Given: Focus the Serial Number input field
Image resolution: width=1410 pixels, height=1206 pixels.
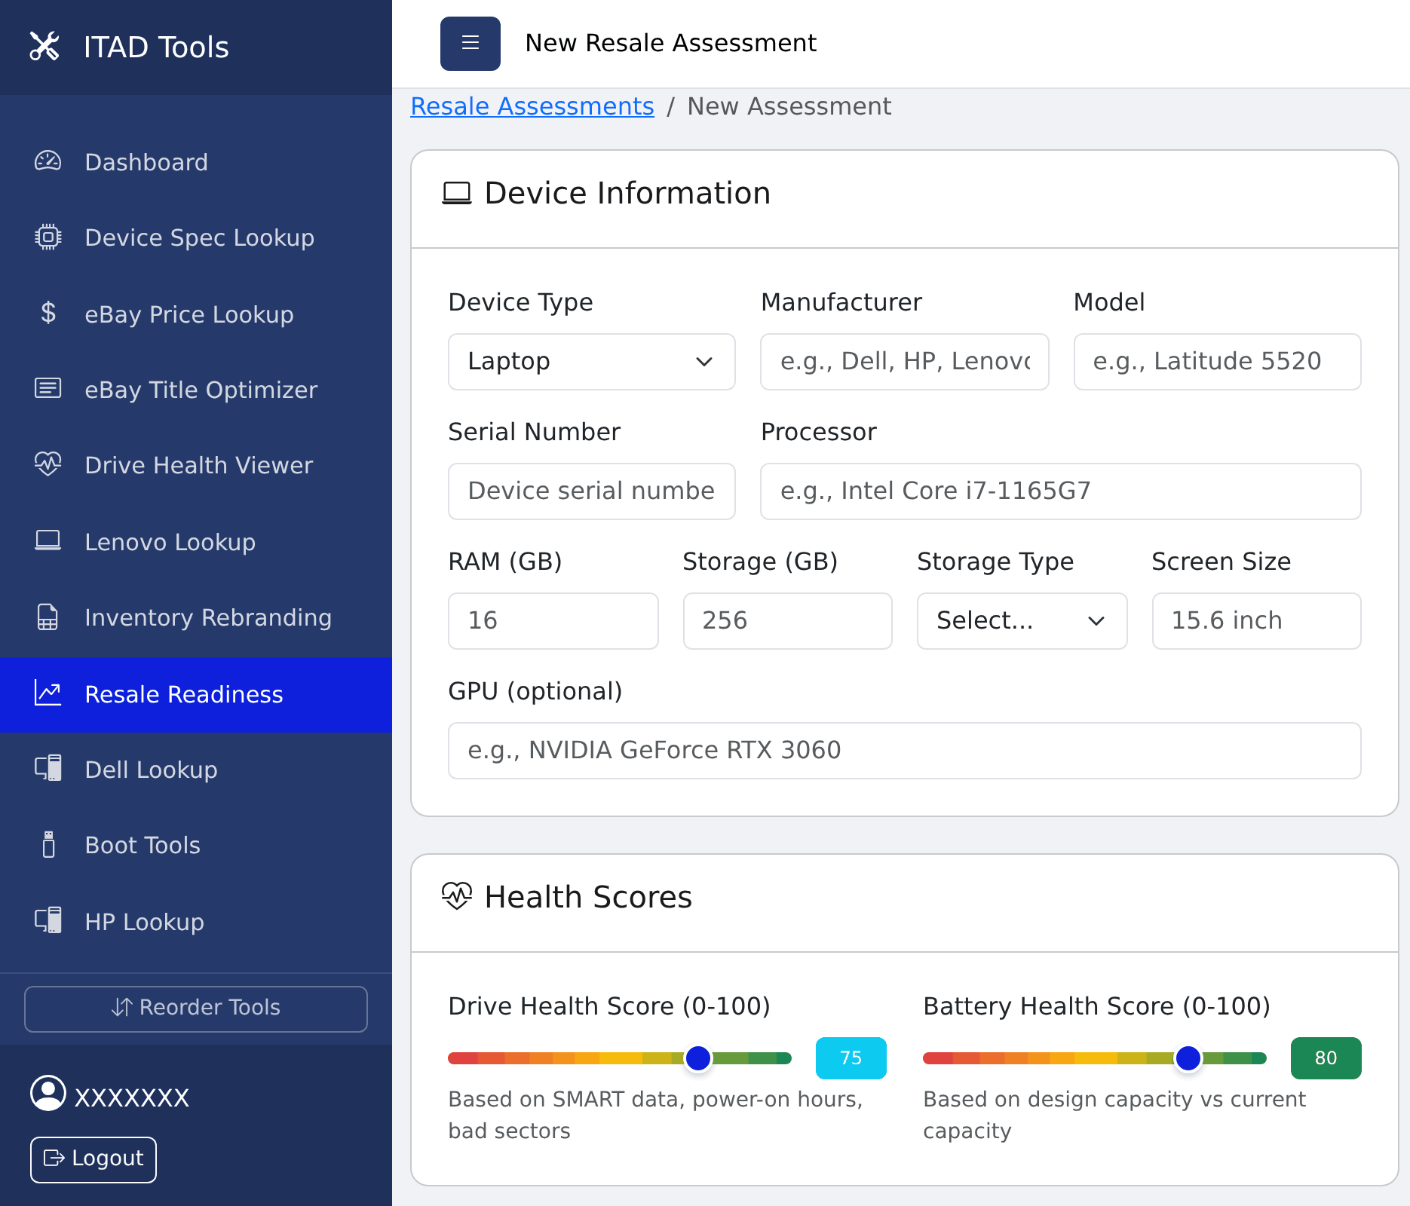Looking at the screenshot, I should click(592, 491).
